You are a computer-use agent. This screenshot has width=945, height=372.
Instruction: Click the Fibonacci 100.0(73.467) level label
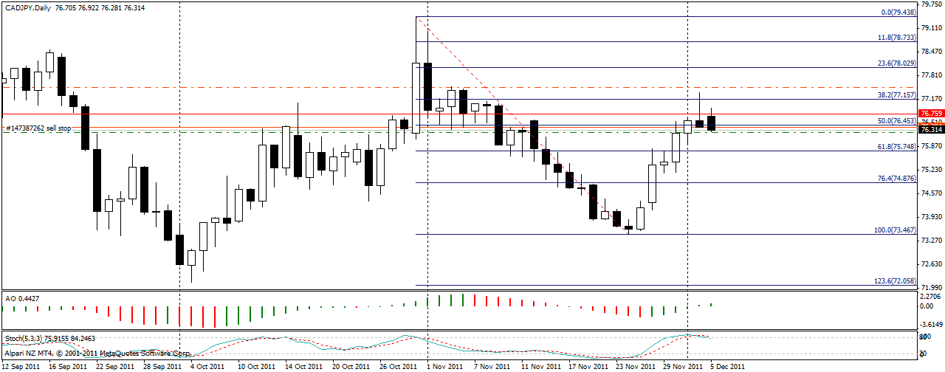pyautogui.click(x=896, y=230)
